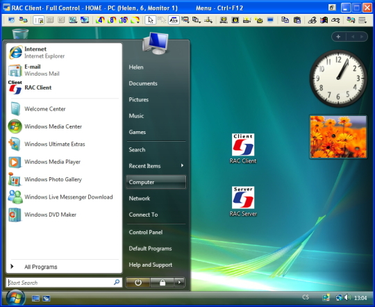Click the volume speaker tray icon
This screenshot has height=307, width=375.
point(347,297)
